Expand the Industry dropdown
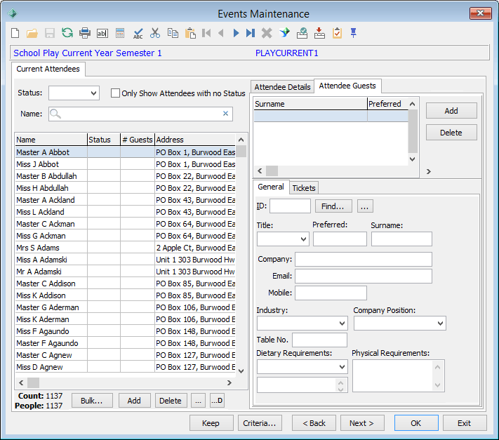The image size is (499, 440). pos(342,324)
